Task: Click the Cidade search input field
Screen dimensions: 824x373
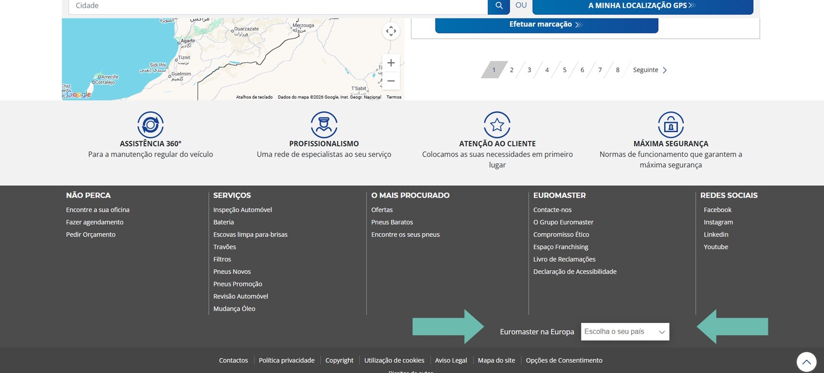Action: [x=278, y=6]
